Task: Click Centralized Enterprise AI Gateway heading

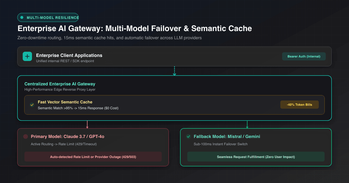Action: [60, 84]
